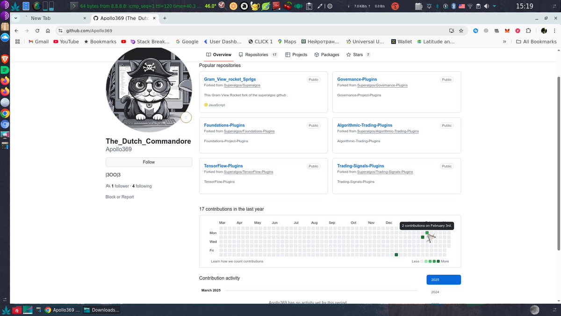Image resolution: width=561 pixels, height=316 pixels.
Task: Toggle the bookmark star for this page
Action: coord(461,30)
